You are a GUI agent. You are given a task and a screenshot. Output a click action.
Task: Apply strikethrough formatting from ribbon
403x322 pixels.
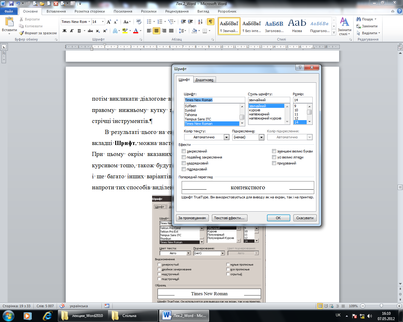90,31
